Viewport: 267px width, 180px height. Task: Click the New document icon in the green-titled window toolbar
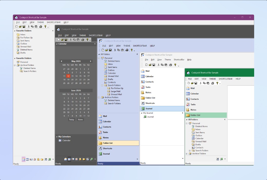point(188,83)
